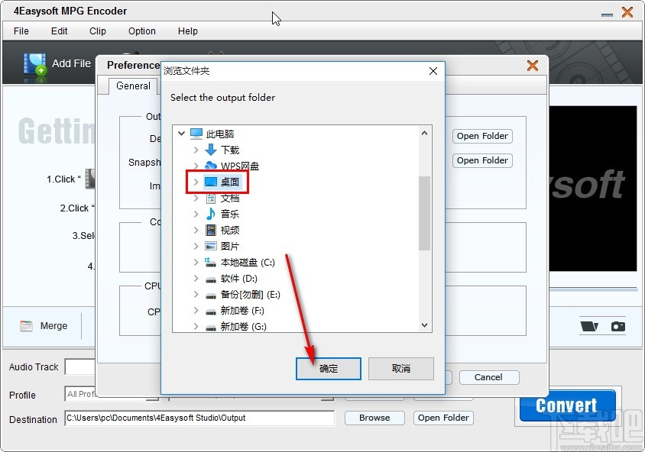
Task: Close the 浏览文件夹 browse dialog
Action: pyautogui.click(x=433, y=71)
